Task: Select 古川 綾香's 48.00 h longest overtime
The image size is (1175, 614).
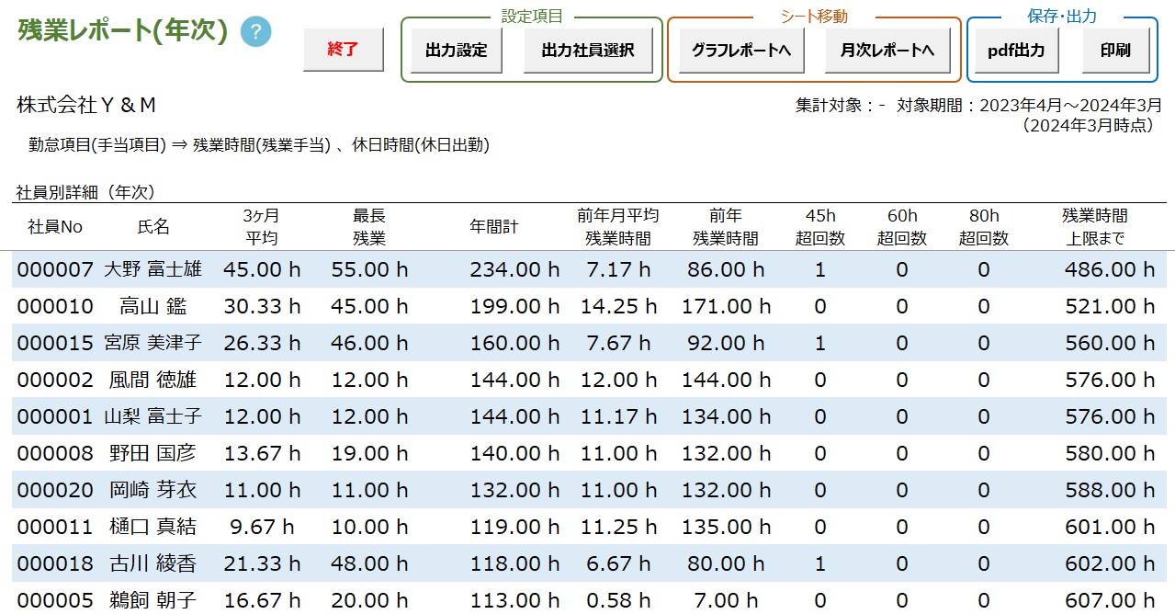Action: click(368, 563)
